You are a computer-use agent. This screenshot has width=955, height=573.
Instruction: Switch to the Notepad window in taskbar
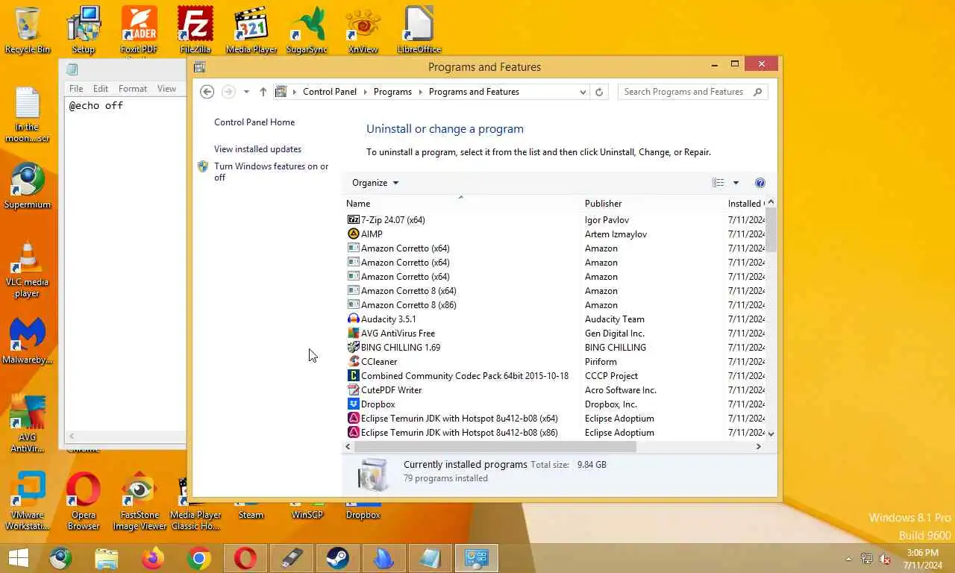(x=430, y=558)
